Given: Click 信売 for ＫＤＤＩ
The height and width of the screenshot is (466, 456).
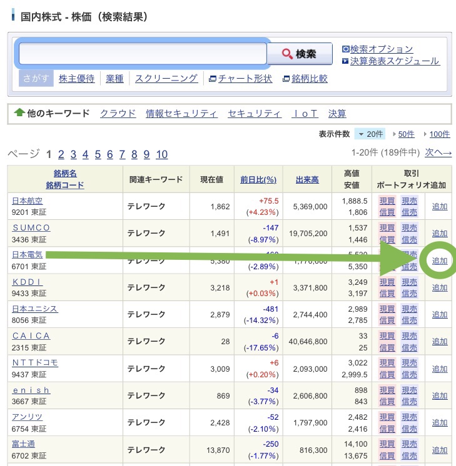Looking at the screenshot, I should (409, 294).
